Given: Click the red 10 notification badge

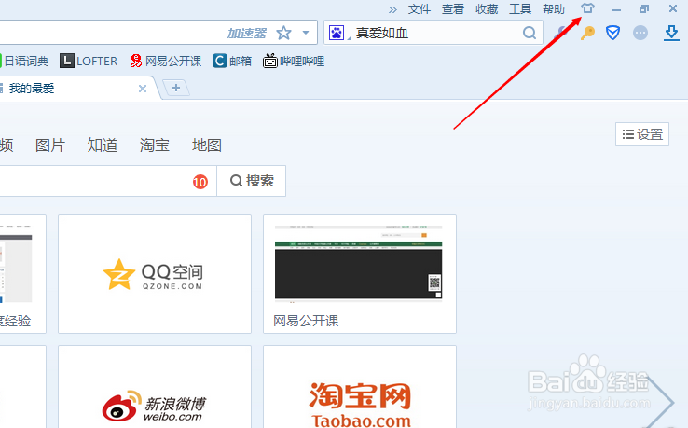Looking at the screenshot, I should click(x=200, y=181).
